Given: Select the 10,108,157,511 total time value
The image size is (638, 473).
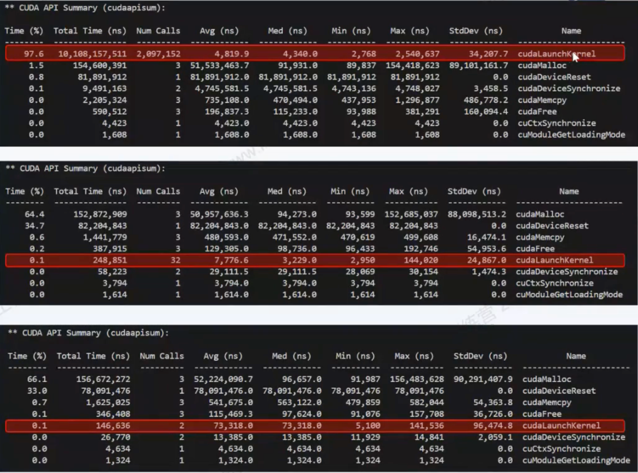Looking at the screenshot, I should (x=93, y=54).
